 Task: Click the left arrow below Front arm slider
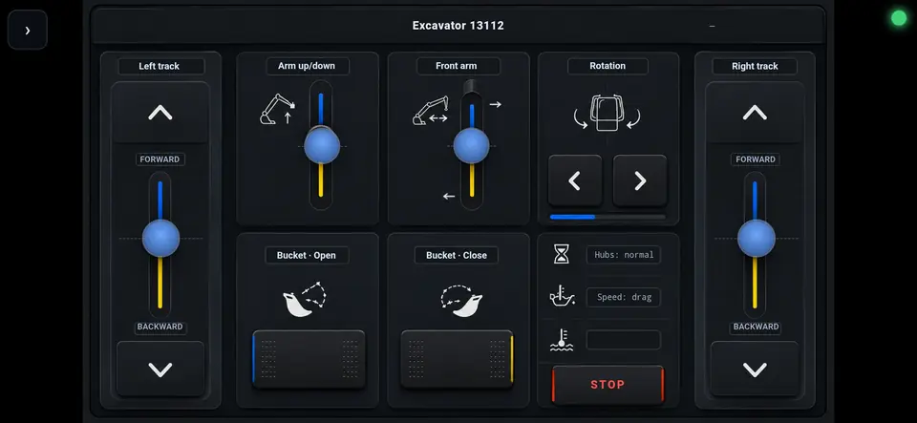click(x=449, y=197)
